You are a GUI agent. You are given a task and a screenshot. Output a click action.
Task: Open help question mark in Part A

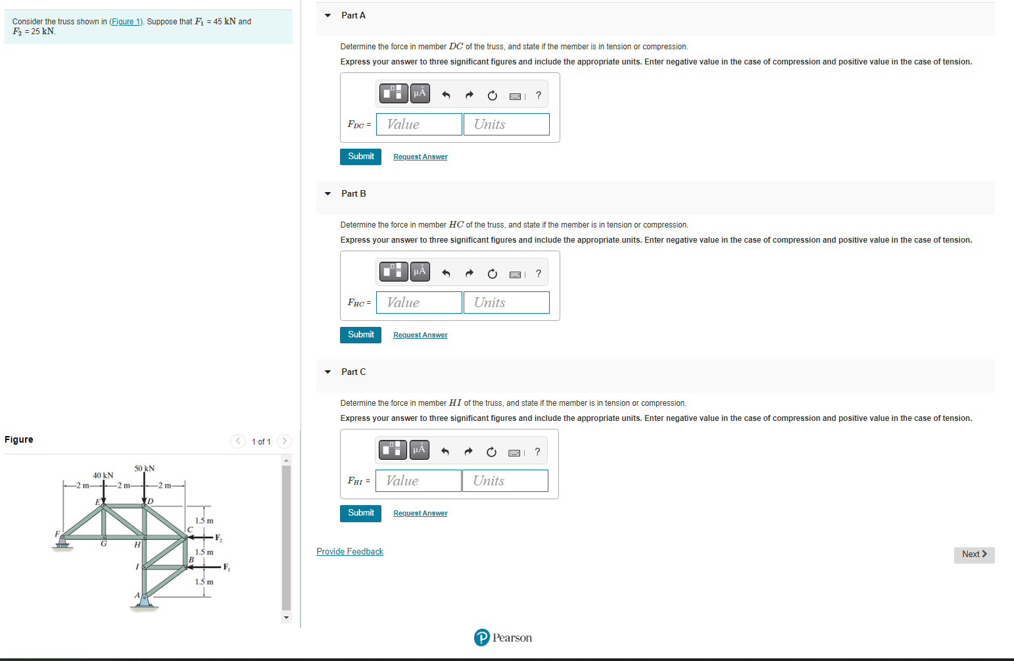point(539,95)
